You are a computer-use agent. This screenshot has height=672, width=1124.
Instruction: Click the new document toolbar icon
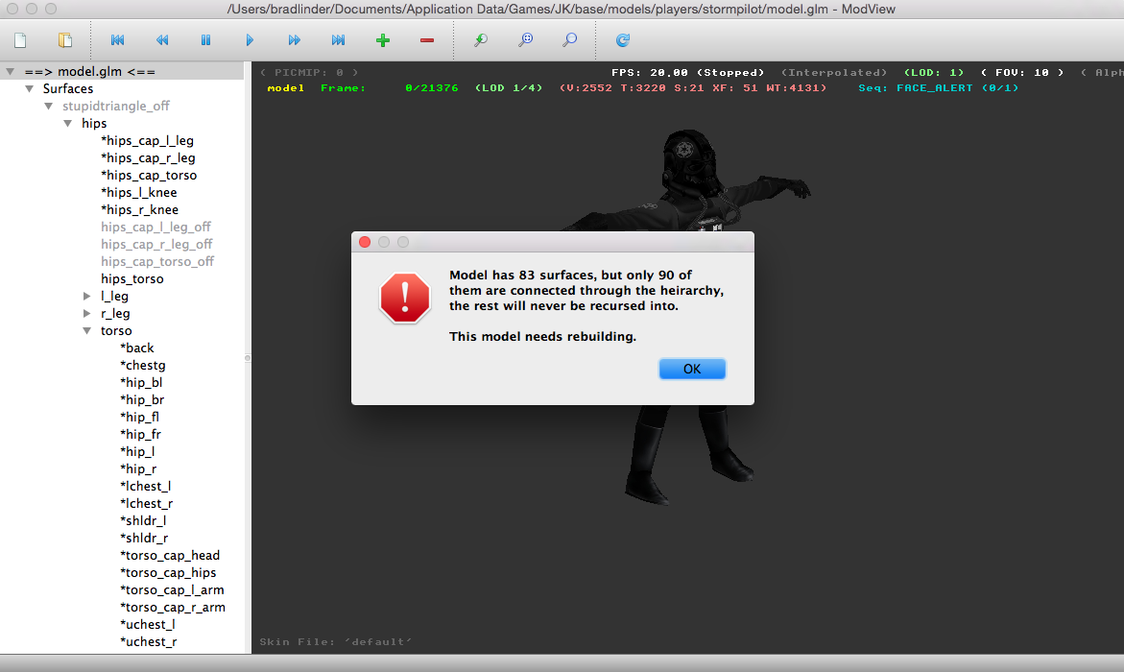(20, 40)
